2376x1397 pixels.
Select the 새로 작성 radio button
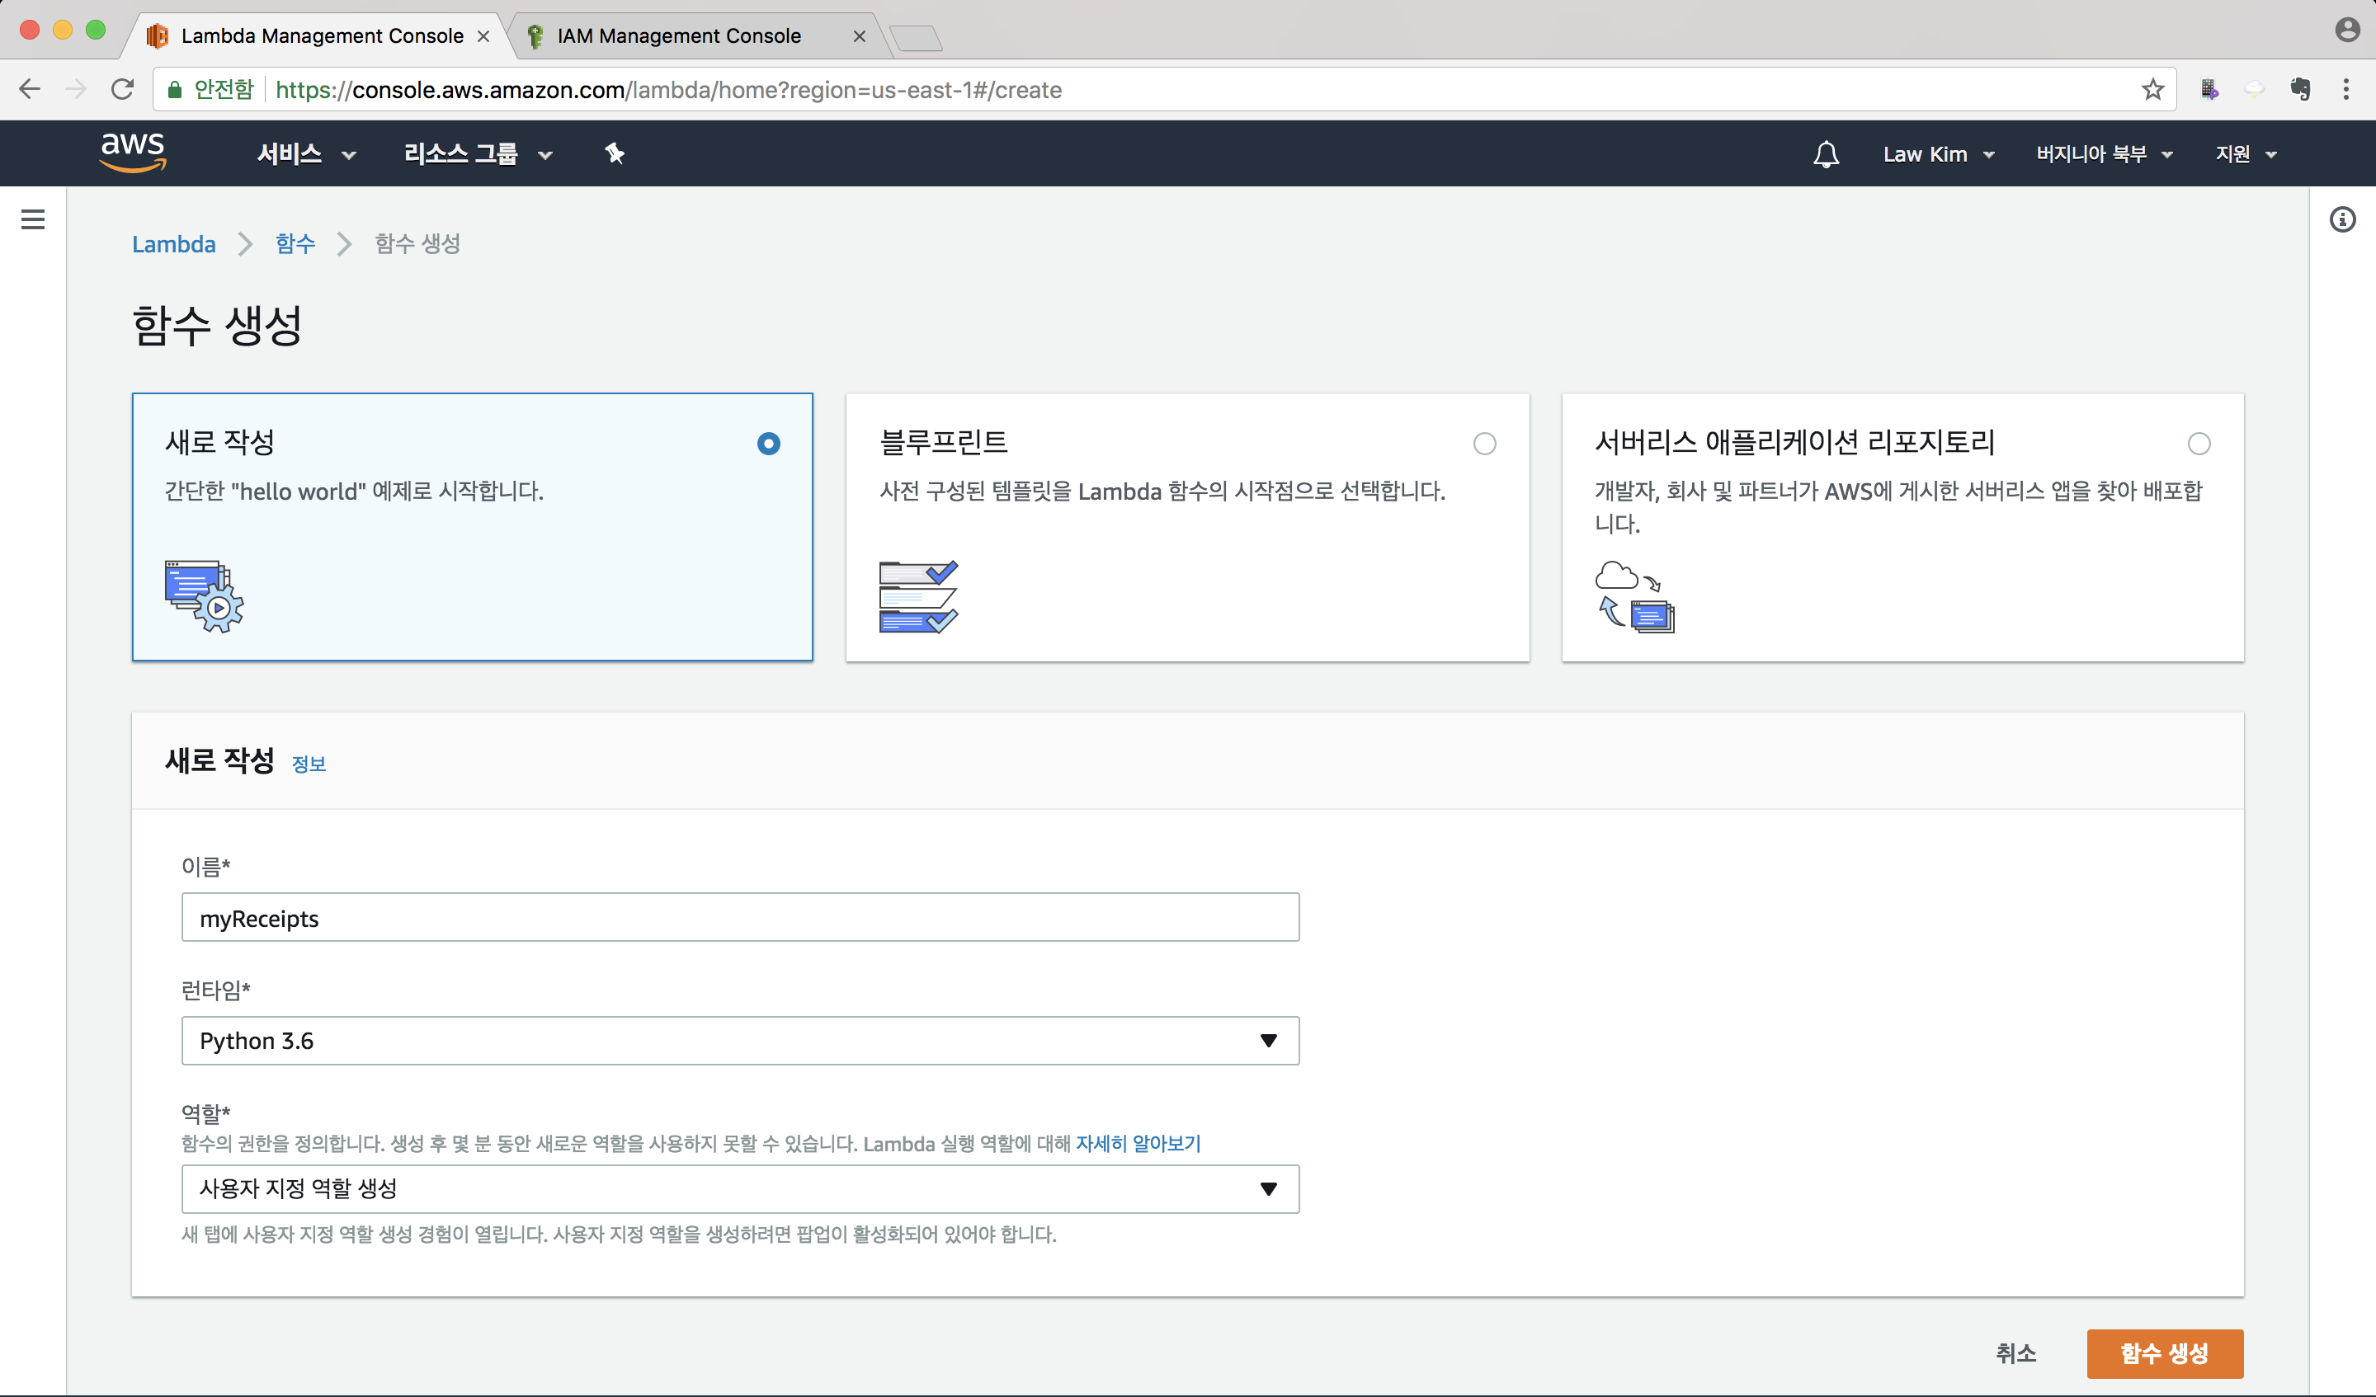[768, 444]
